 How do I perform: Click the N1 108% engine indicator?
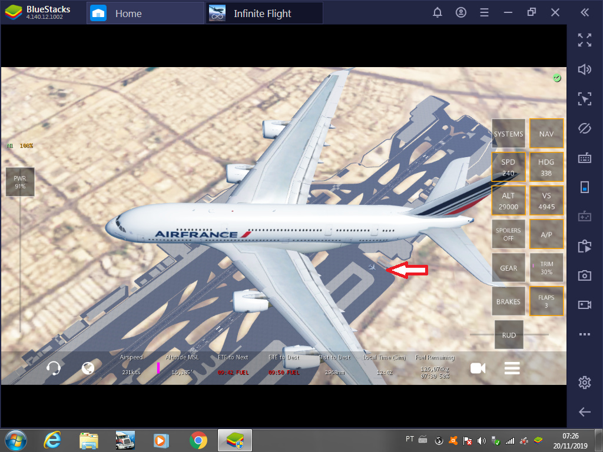tap(20, 146)
